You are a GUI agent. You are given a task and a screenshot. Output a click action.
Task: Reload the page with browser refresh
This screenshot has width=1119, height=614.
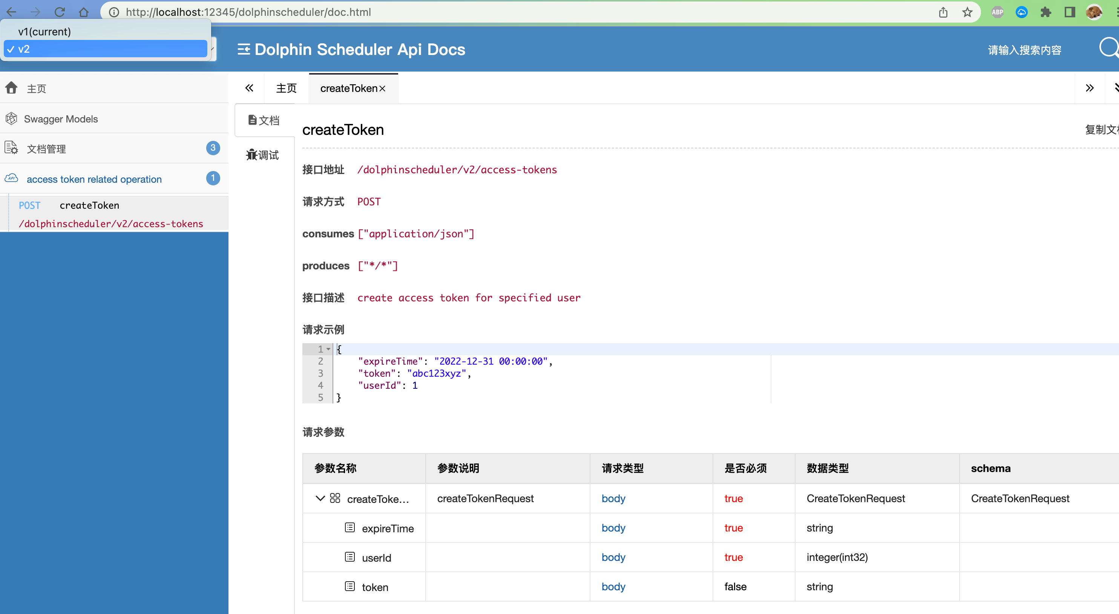click(60, 12)
